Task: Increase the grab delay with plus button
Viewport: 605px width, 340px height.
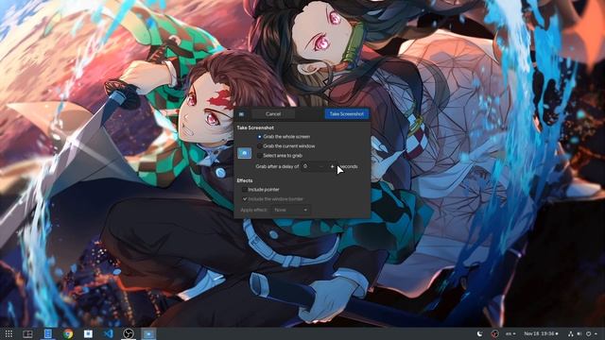Action: [x=332, y=166]
